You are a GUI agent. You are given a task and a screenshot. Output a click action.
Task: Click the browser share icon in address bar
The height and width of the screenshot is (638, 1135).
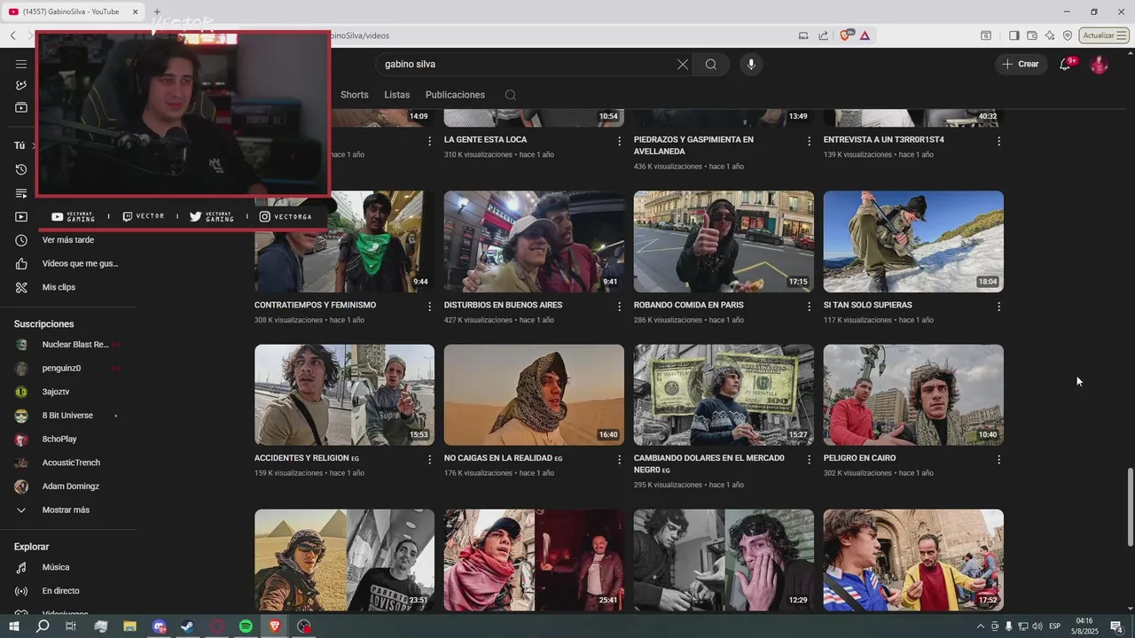[823, 35]
